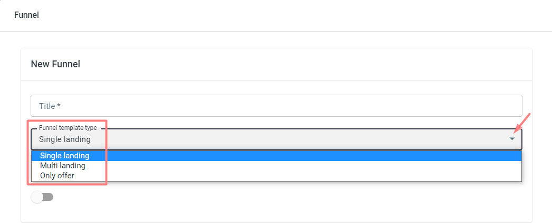Viewport: 552px width, 223px height.
Task: Collapse the template type list via arrow
Action: (x=512, y=139)
